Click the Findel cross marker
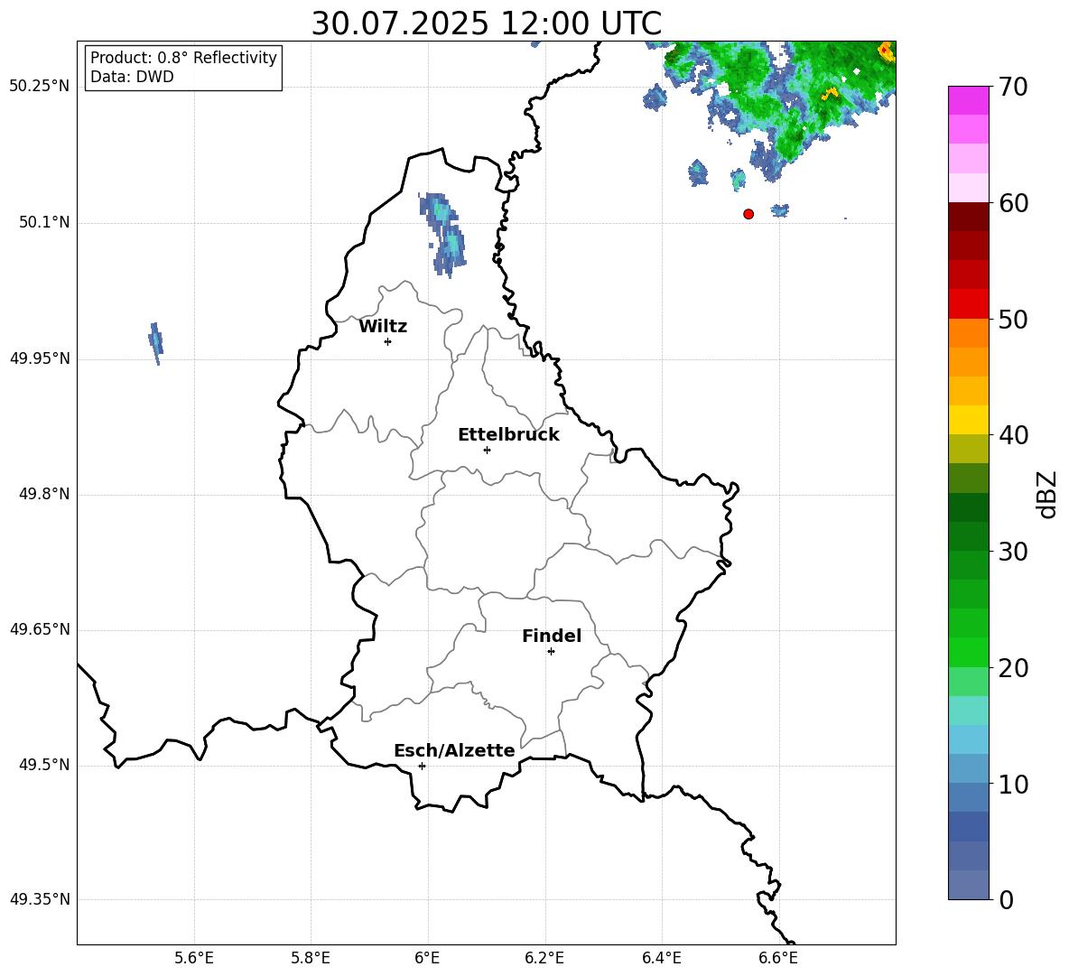Image resolution: width=1069 pixels, height=976 pixels. pos(551,652)
